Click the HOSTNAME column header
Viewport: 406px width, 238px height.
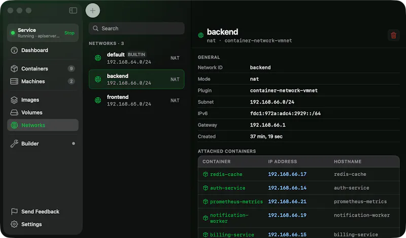click(x=348, y=161)
